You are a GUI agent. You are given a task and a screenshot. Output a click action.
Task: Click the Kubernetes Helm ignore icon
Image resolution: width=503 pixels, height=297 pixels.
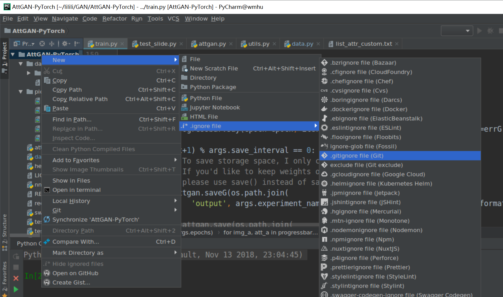pyautogui.click(x=324, y=183)
